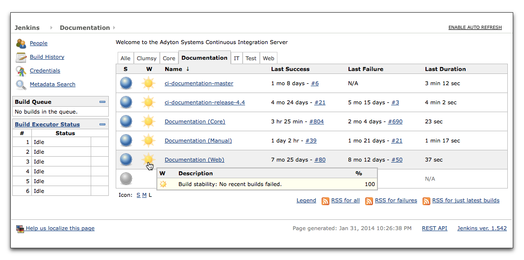Image resolution: width=524 pixels, height=260 pixels.
Task: Click the 'No builds in the queue.' text
Action: pos(46,112)
